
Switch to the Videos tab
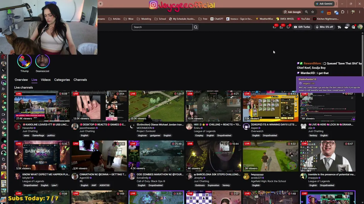(45, 80)
